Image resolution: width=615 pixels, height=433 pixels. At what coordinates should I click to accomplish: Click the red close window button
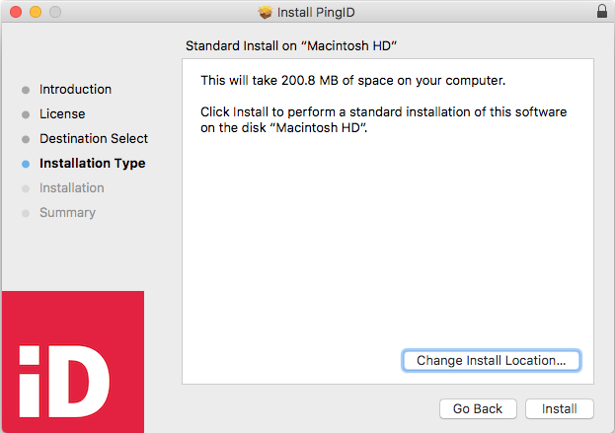point(16,12)
